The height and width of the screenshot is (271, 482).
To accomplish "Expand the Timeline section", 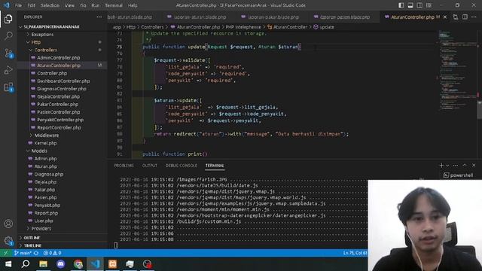I will 32,245.
